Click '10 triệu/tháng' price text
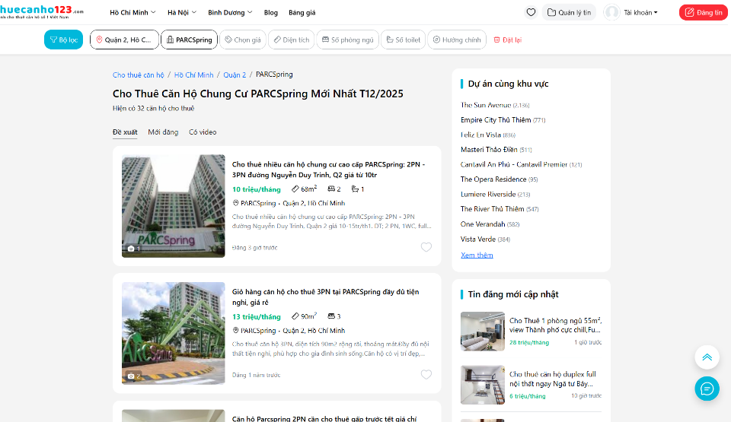 click(x=257, y=189)
